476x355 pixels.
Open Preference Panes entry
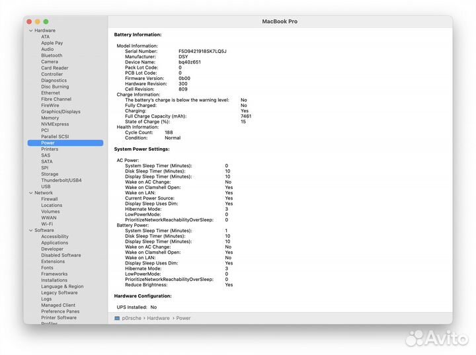tap(60, 311)
